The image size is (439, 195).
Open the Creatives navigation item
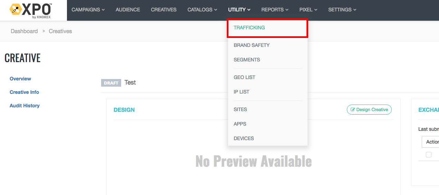click(x=164, y=10)
